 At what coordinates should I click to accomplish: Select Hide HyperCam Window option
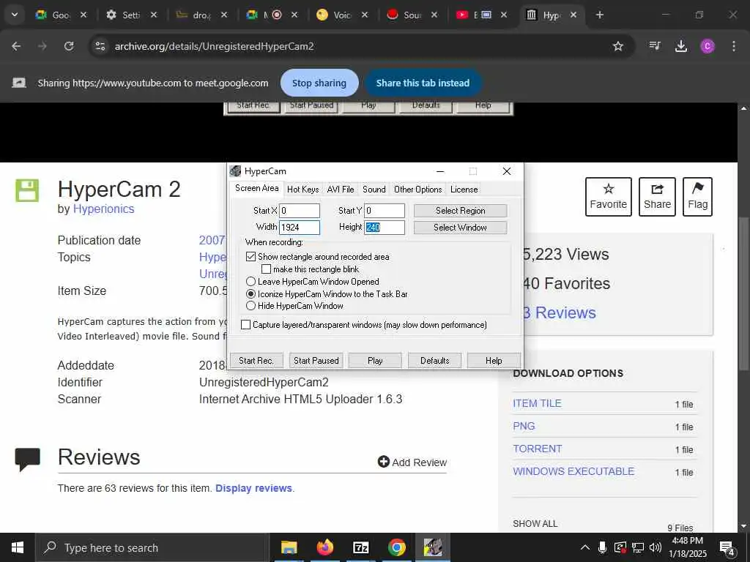tap(250, 305)
